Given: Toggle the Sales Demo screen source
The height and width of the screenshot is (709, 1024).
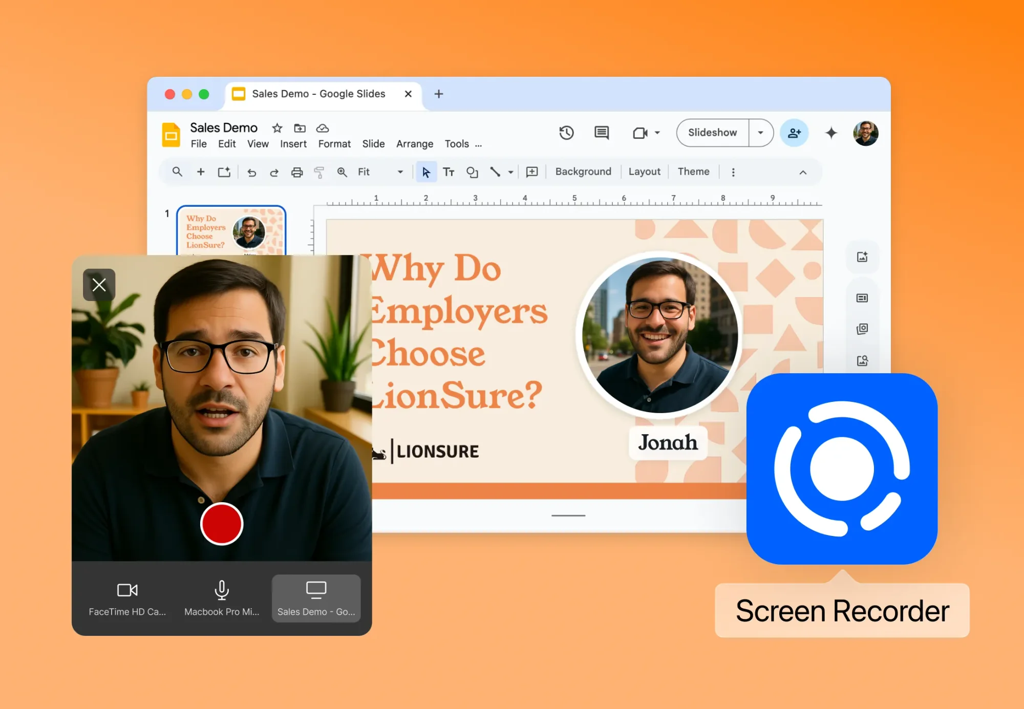Looking at the screenshot, I should [316, 598].
